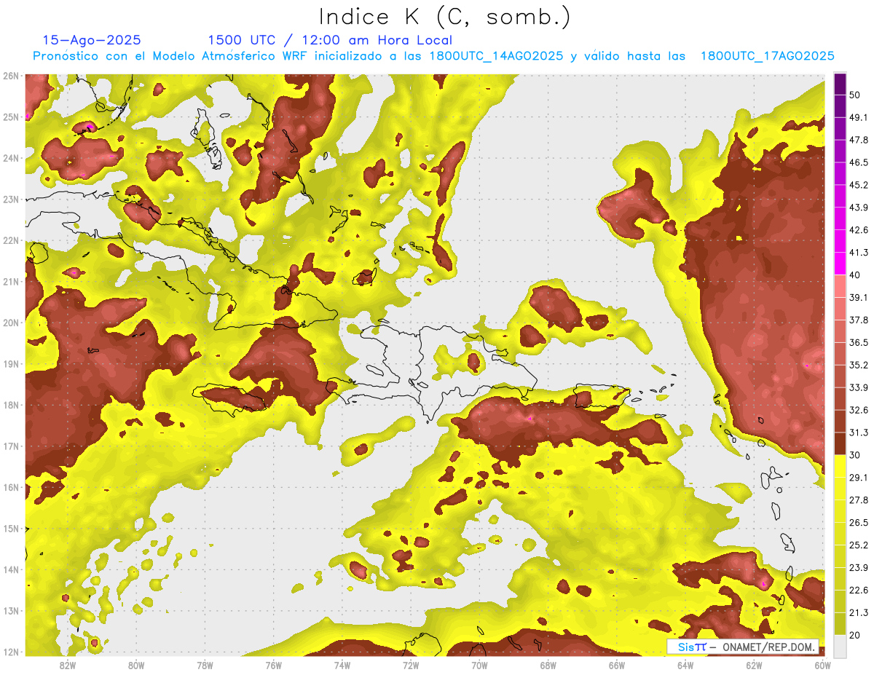Screen dimensions: 874x675
Task: Click the colorbar value 42.6
Action: [858, 230]
